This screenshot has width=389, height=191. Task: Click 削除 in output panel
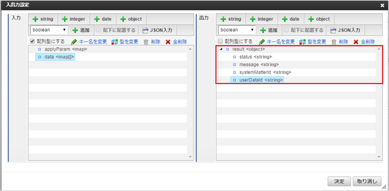pos(340,42)
